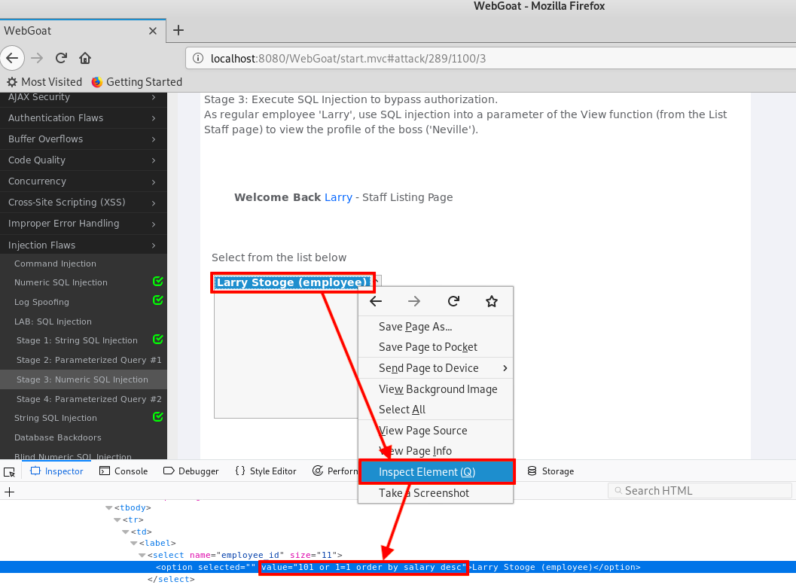Expand Code Quality category
Screen dimensions: 796x585
(154, 160)
